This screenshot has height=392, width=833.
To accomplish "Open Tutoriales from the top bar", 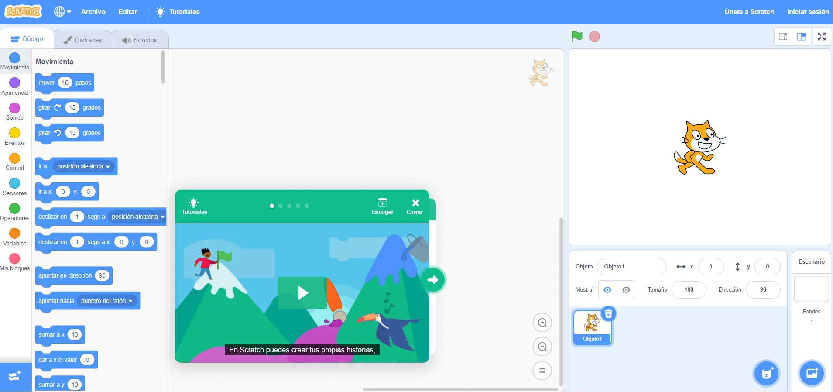I will pos(178,12).
